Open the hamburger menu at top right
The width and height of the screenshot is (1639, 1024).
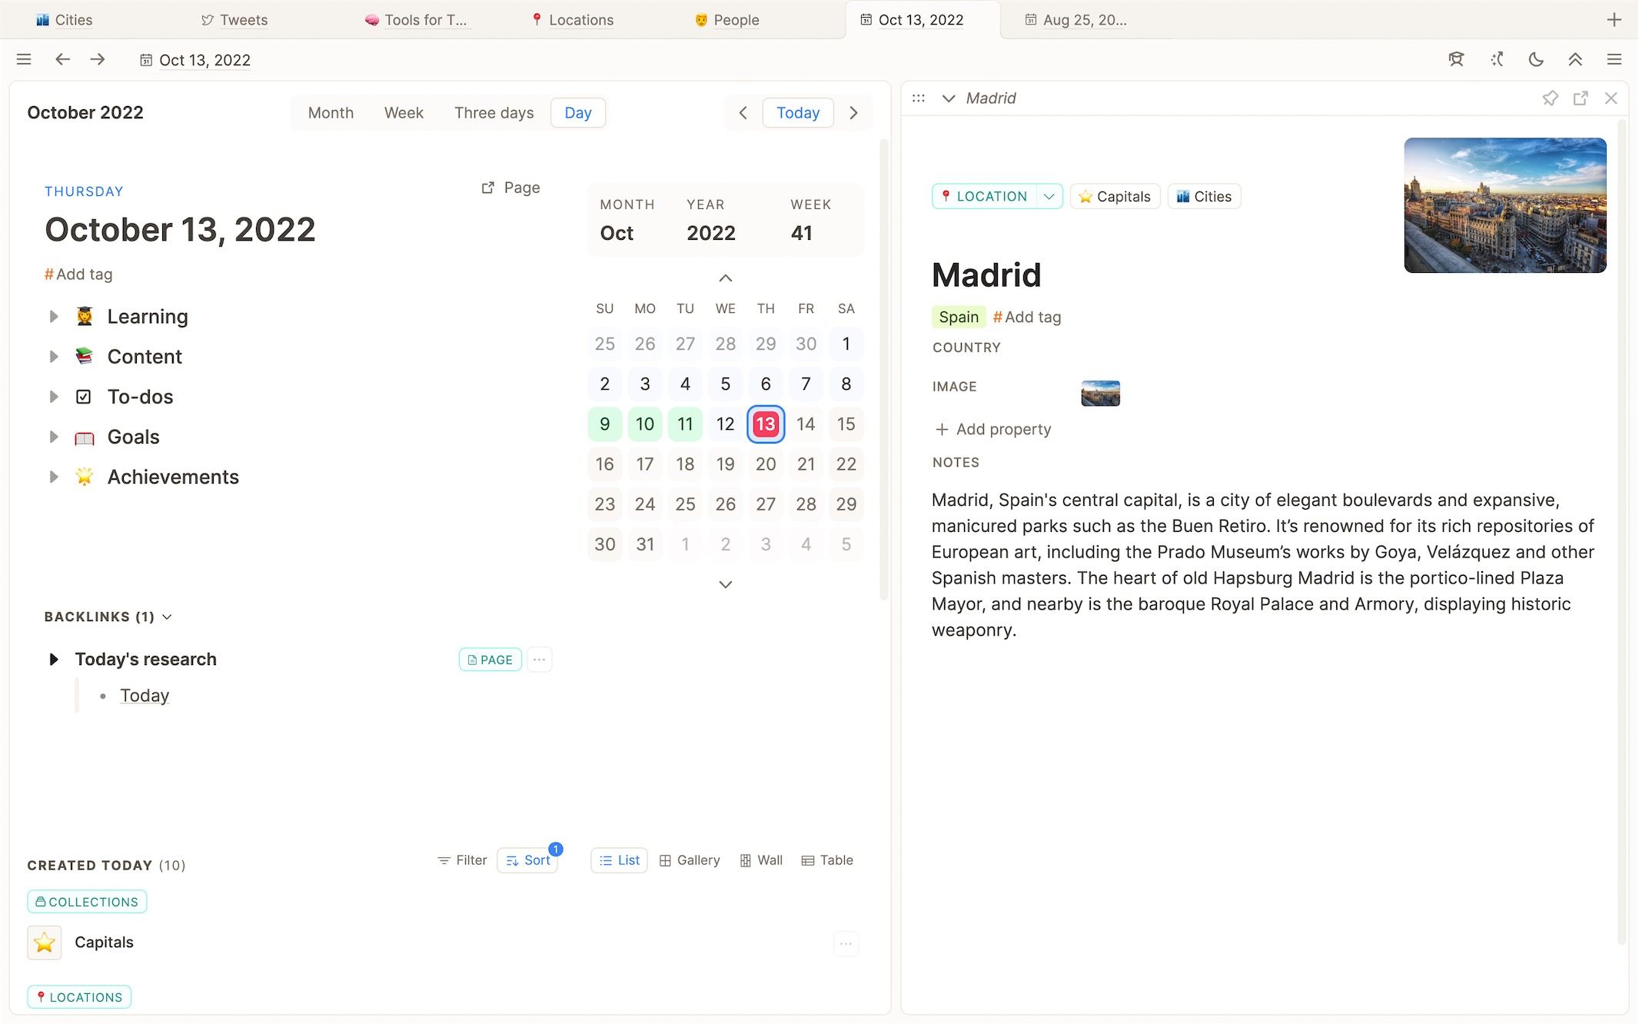(1614, 59)
